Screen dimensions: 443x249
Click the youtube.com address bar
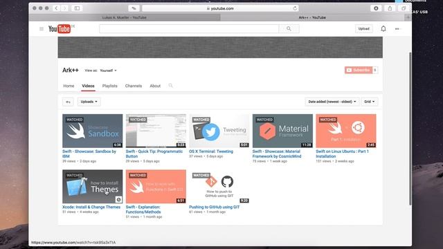point(220,8)
